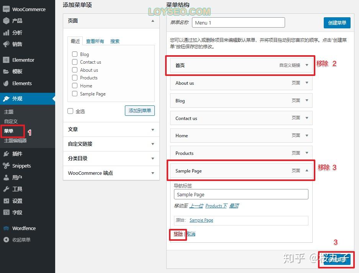Click the top 创建菜单 button
The image size is (359, 273).
pos(337,23)
